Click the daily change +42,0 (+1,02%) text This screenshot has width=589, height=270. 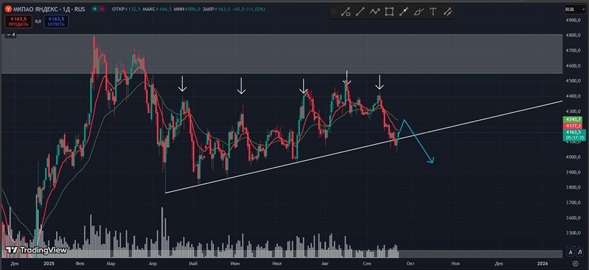(249, 9)
